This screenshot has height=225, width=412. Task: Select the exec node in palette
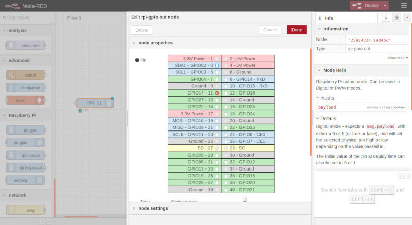pos(25,100)
